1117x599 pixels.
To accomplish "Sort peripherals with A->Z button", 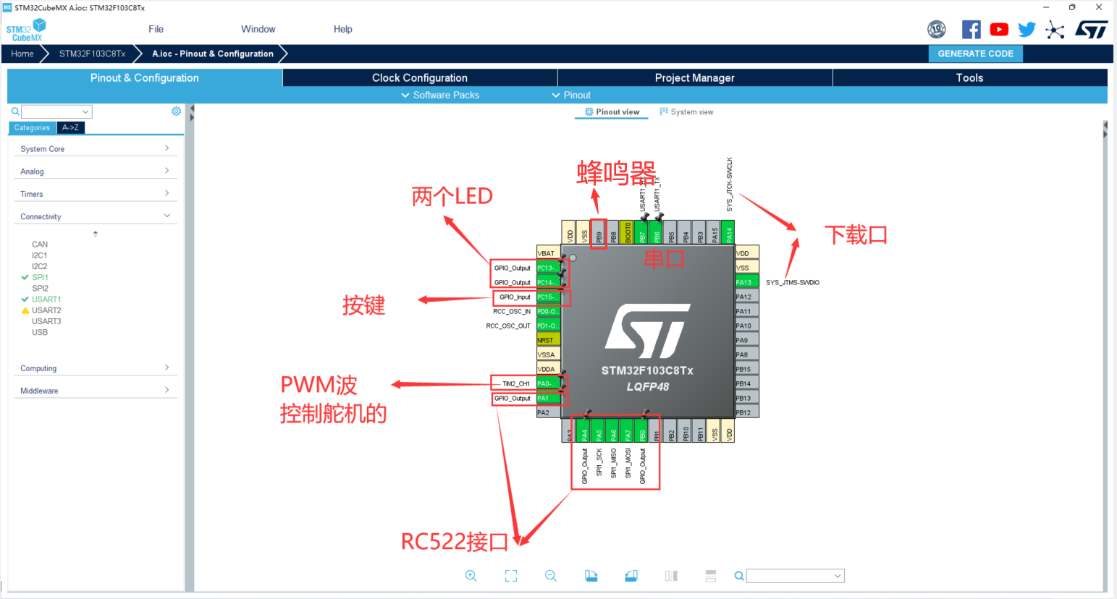I will (70, 127).
